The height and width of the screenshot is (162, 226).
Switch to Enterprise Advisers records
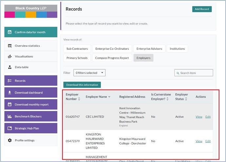149,49
